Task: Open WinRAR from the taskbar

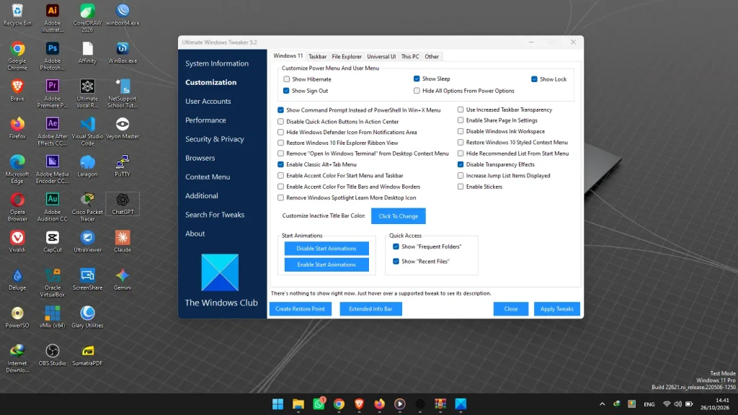Action: tap(440, 403)
